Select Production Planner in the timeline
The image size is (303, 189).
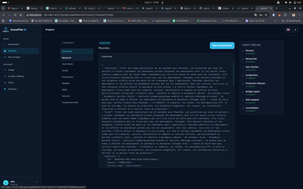click(x=255, y=83)
